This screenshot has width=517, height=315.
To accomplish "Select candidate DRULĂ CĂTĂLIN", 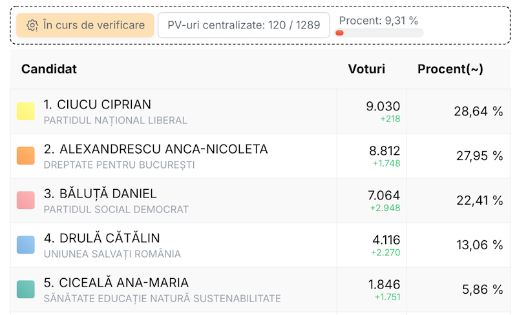I will pos(101,238).
